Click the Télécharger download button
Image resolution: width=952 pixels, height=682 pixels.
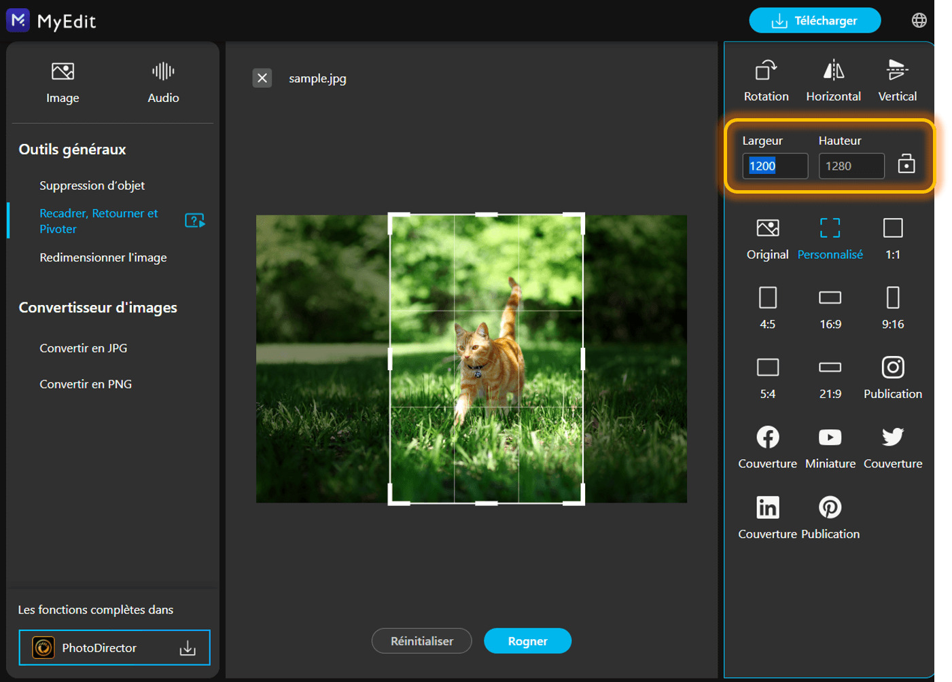click(x=815, y=20)
